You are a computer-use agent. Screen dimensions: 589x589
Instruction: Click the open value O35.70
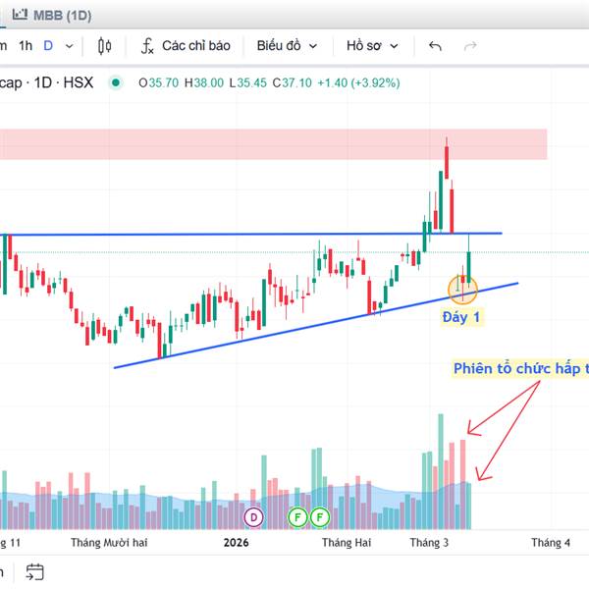click(158, 82)
